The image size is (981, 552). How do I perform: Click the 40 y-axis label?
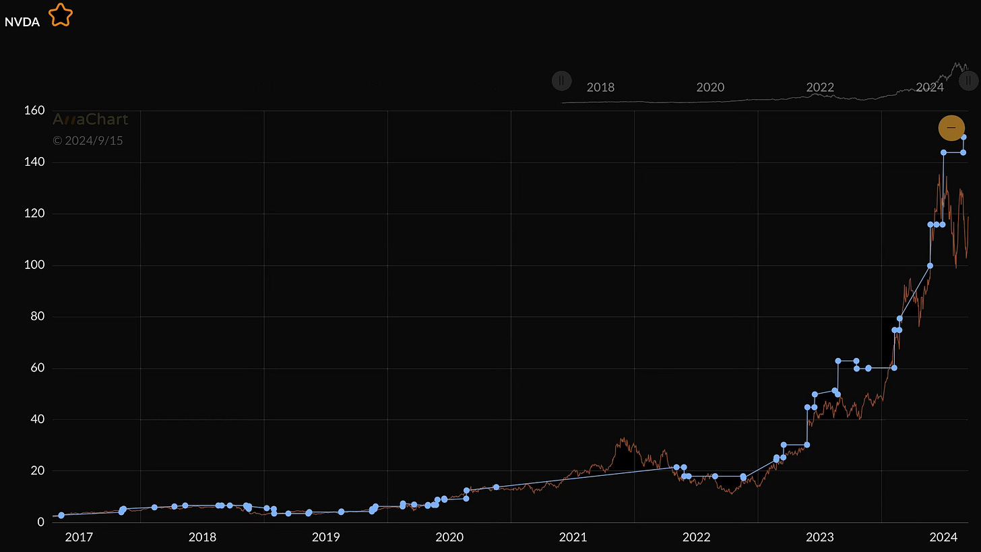[x=38, y=419]
